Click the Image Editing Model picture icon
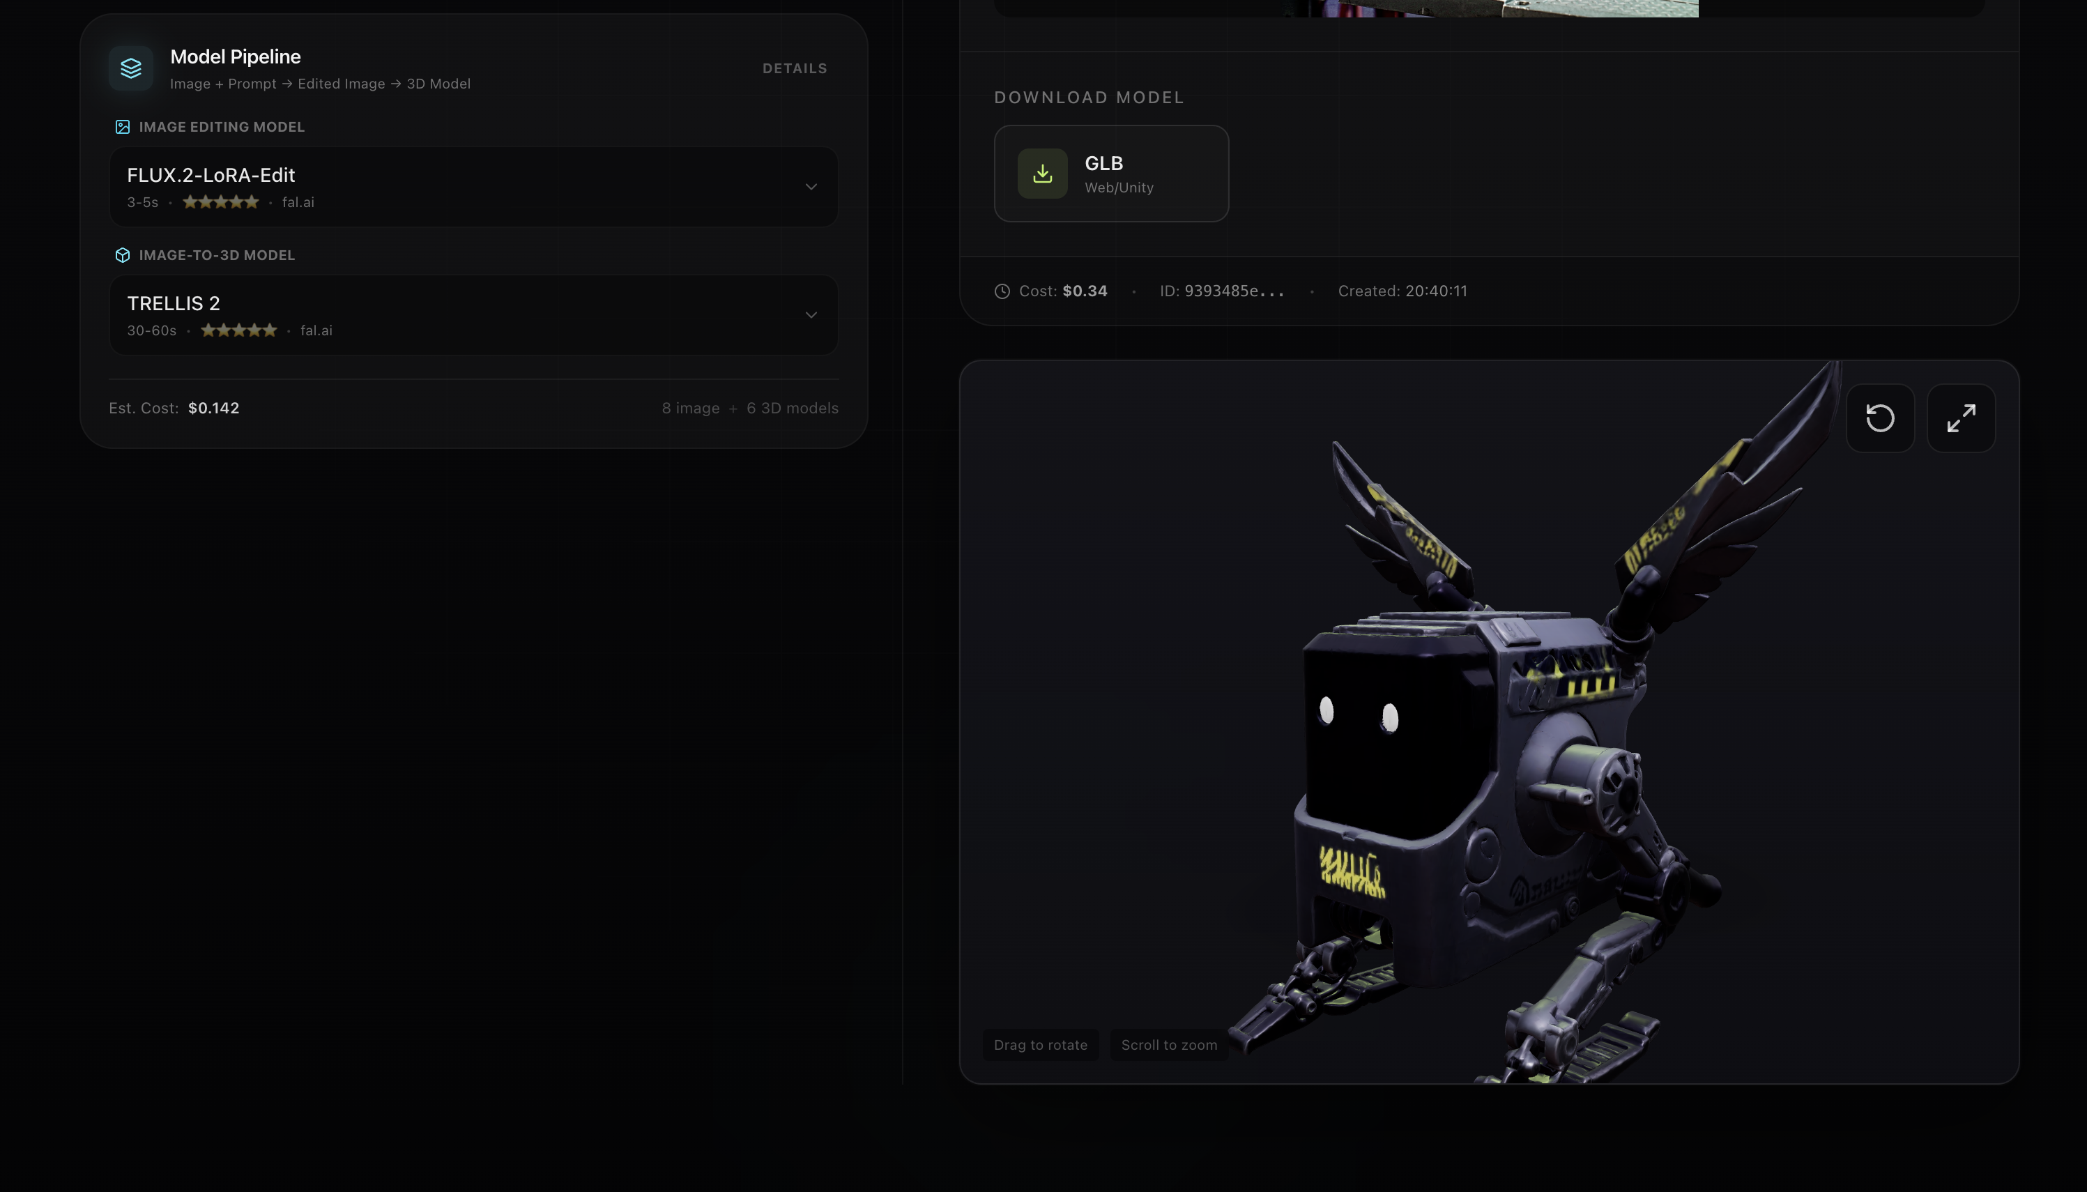Image resolution: width=2087 pixels, height=1192 pixels. click(x=123, y=127)
